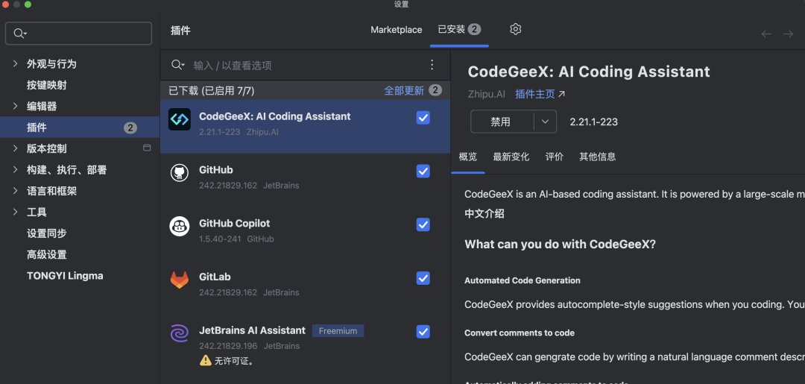Open the dropdown arrow next to 禁用

click(545, 122)
